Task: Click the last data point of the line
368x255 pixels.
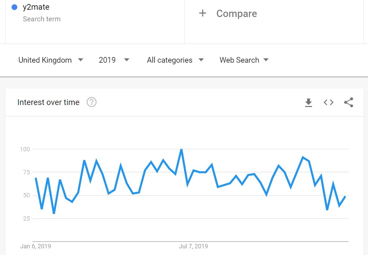Action: [345, 196]
